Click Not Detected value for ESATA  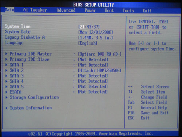coord(93,92)
